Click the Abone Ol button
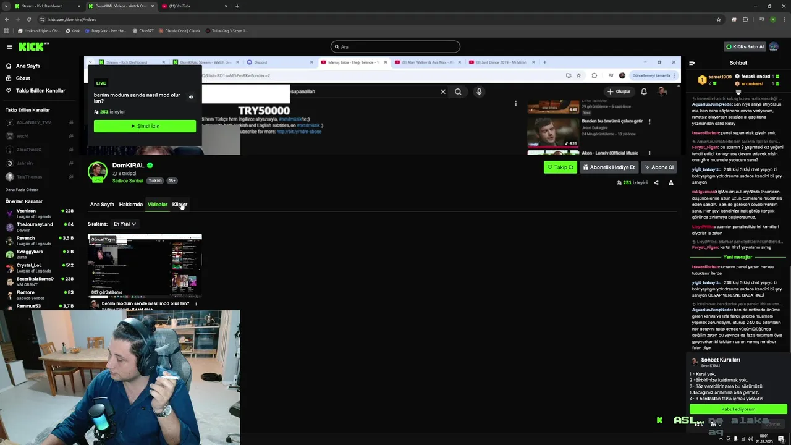This screenshot has width=791, height=445. pyautogui.click(x=659, y=167)
